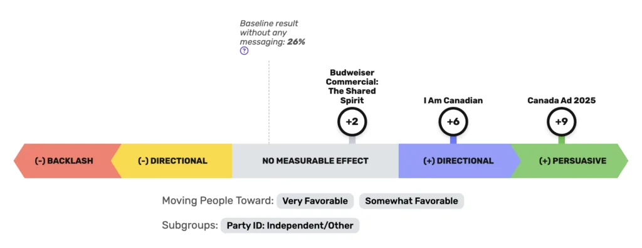
Task: Click the NO MEASURABLE EFFECT gray segment
Action: (315, 161)
